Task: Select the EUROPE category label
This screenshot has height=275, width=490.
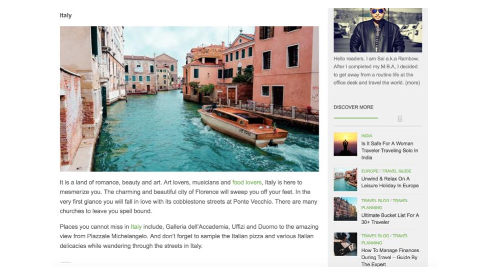Action: [370, 171]
